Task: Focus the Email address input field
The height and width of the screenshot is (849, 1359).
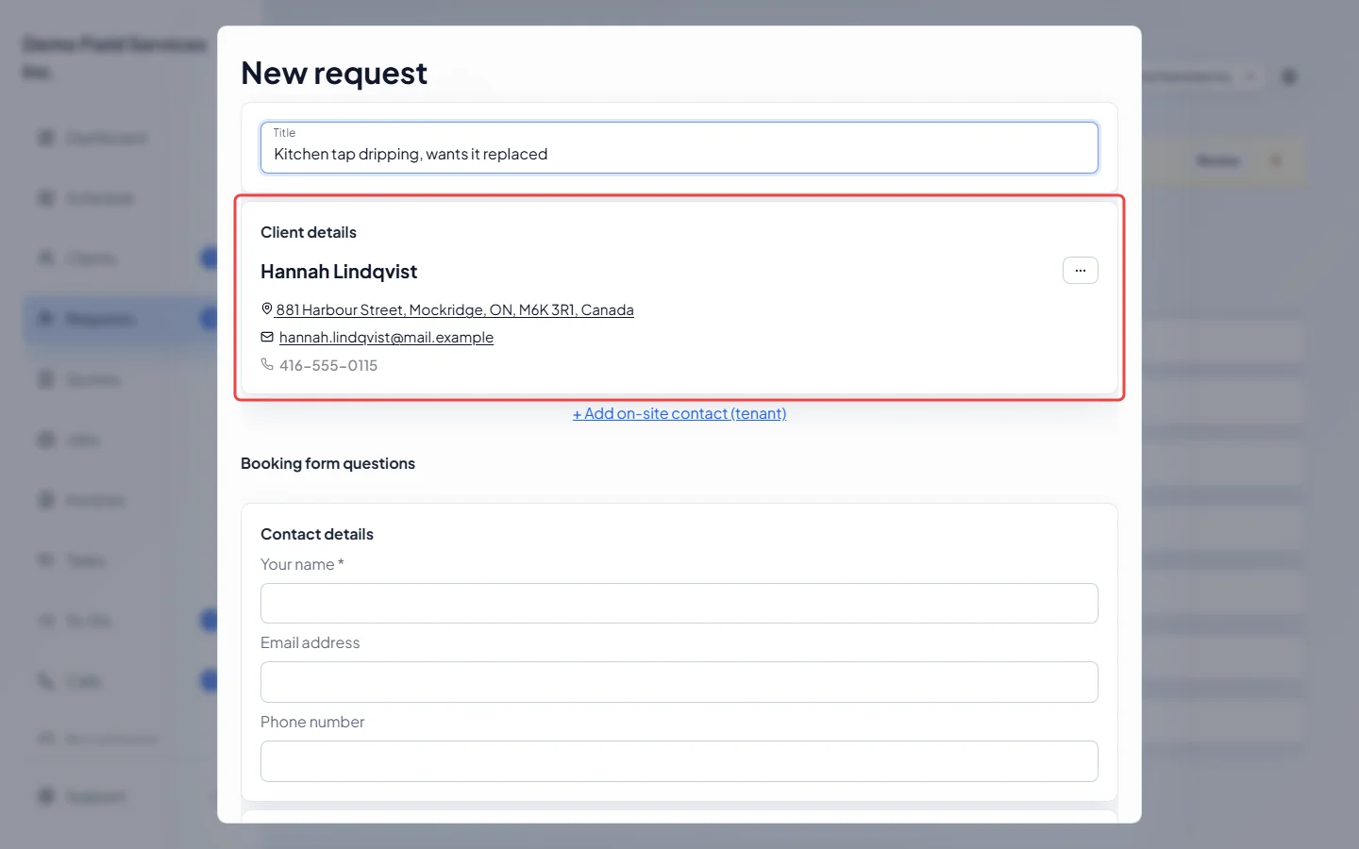Action: click(679, 682)
